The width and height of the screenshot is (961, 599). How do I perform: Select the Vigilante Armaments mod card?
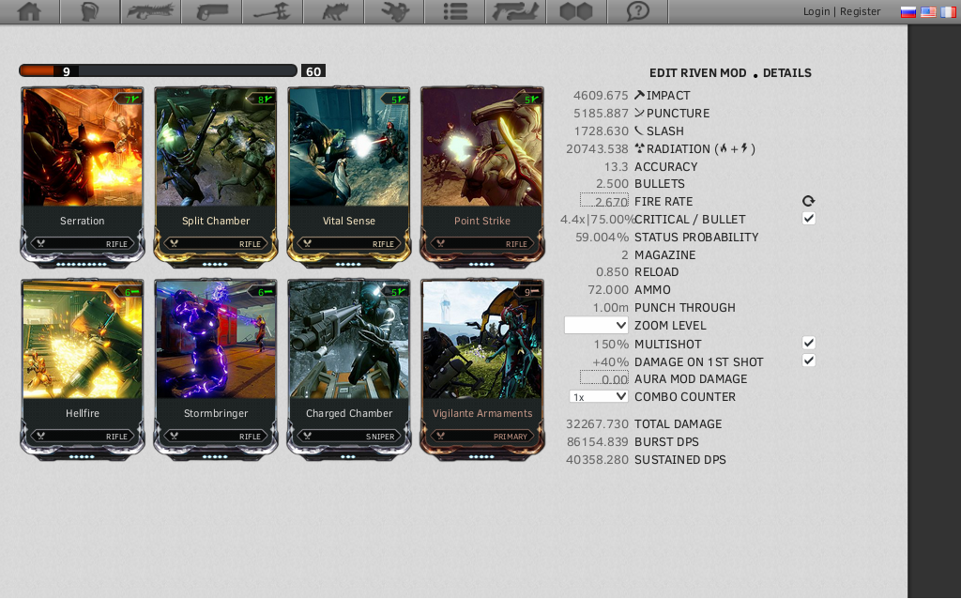pos(482,369)
